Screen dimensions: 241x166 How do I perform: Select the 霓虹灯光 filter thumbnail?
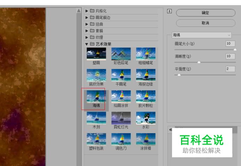(121, 118)
